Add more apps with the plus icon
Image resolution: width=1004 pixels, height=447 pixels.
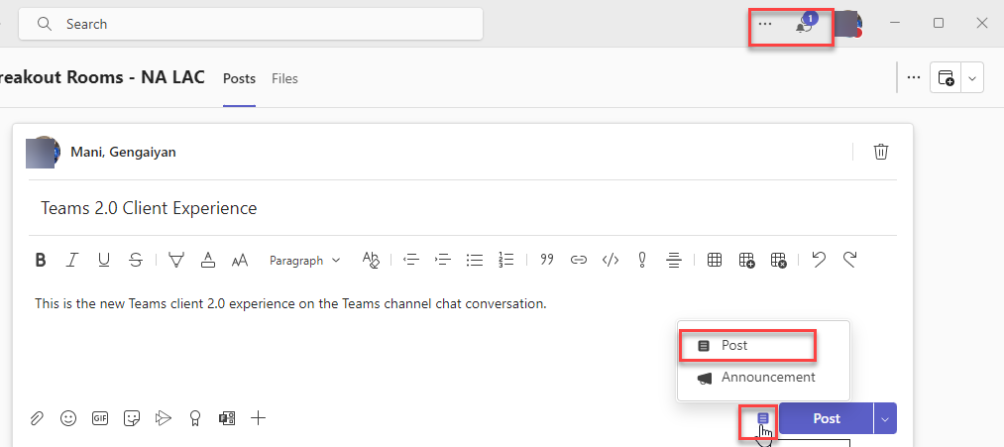point(258,419)
